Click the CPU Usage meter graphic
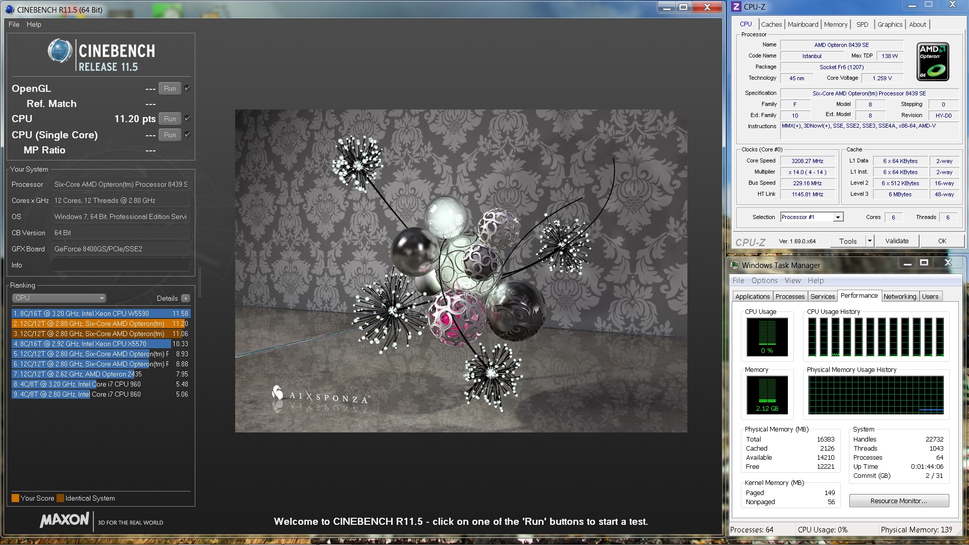 click(767, 337)
